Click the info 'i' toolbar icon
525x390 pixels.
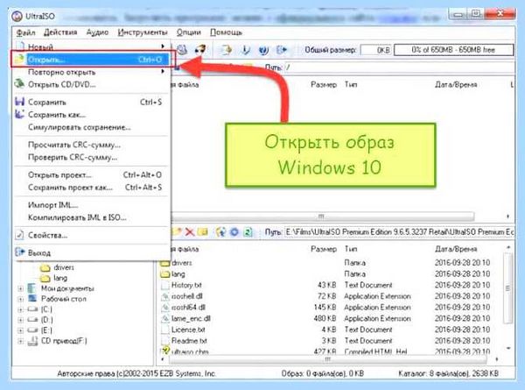(x=245, y=50)
